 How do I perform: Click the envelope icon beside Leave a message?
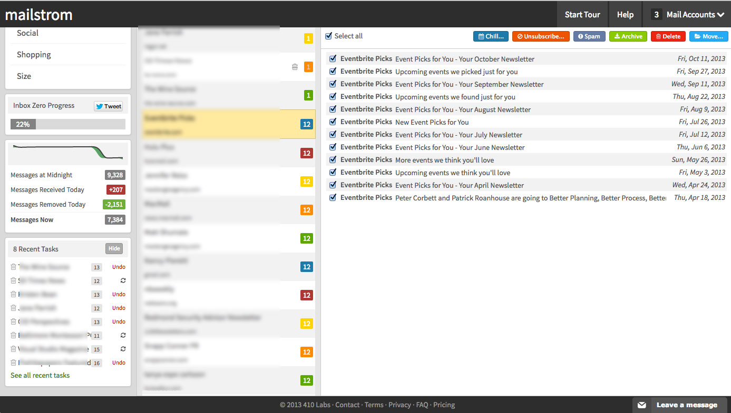tap(641, 405)
